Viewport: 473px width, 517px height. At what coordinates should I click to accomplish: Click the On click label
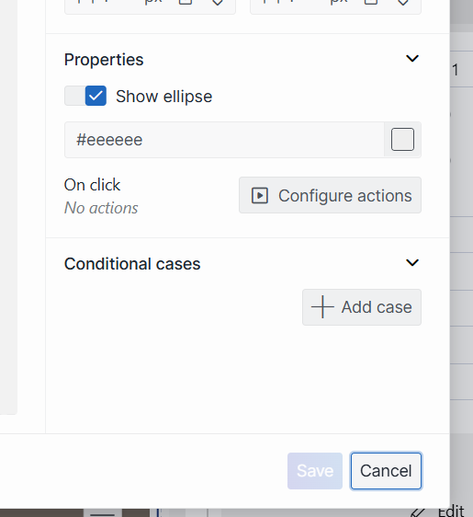pos(92,185)
